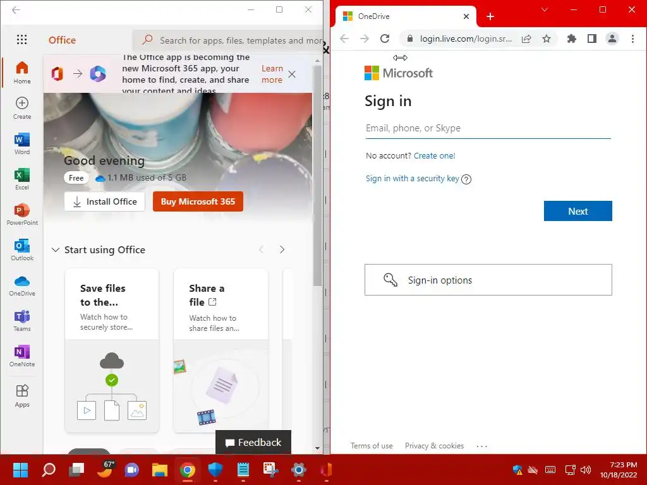Screen dimensions: 647x485
Task: Click the Office scrollbar down arrow
Action: pyautogui.click(x=317, y=448)
